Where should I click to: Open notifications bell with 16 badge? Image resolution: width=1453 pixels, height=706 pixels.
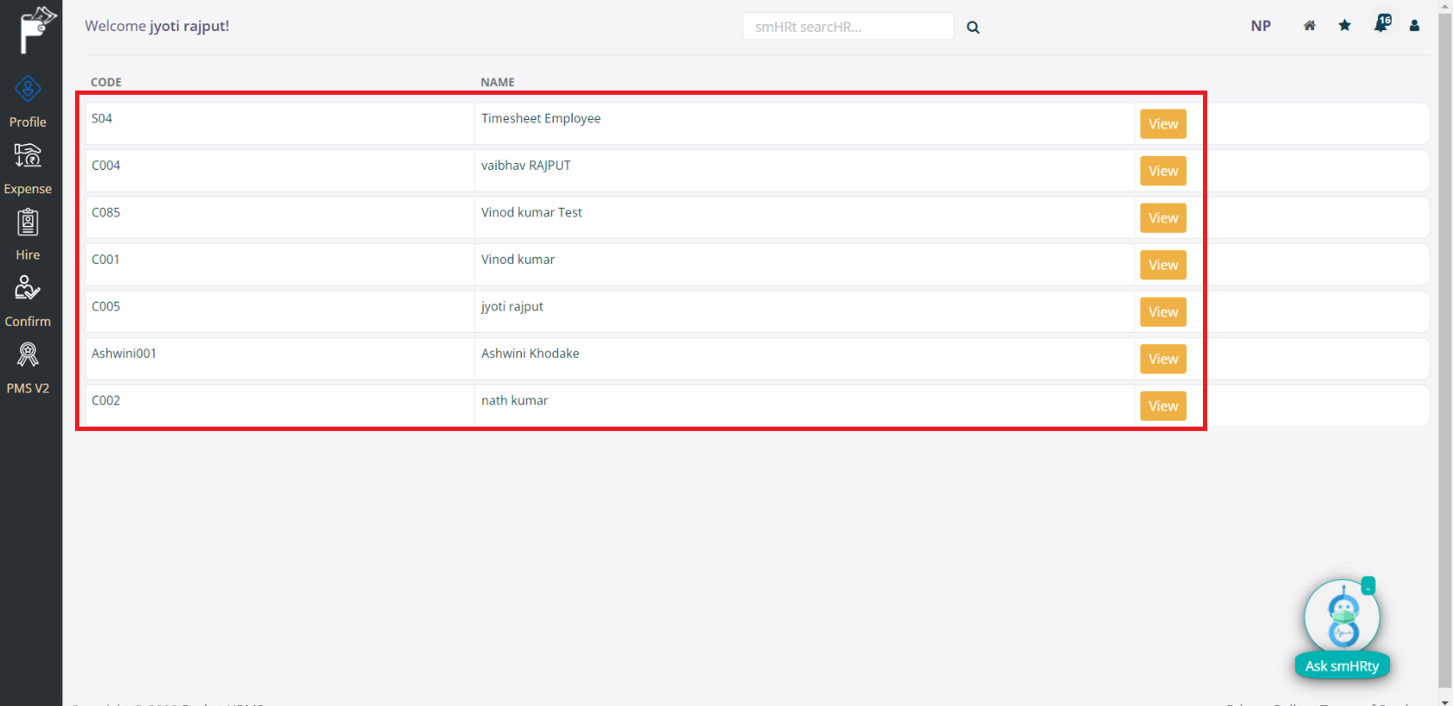coord(1381,23)
